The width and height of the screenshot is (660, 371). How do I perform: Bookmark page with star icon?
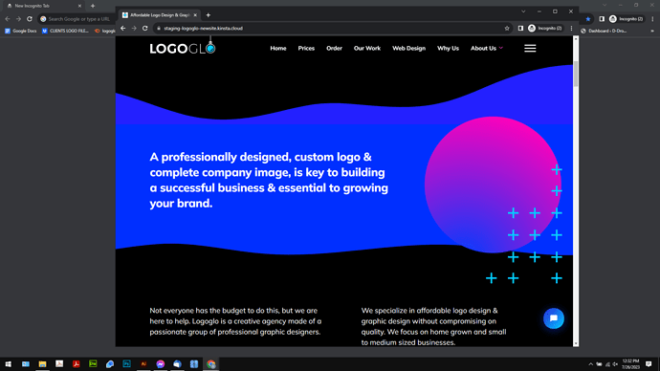[x=507, y=28]
